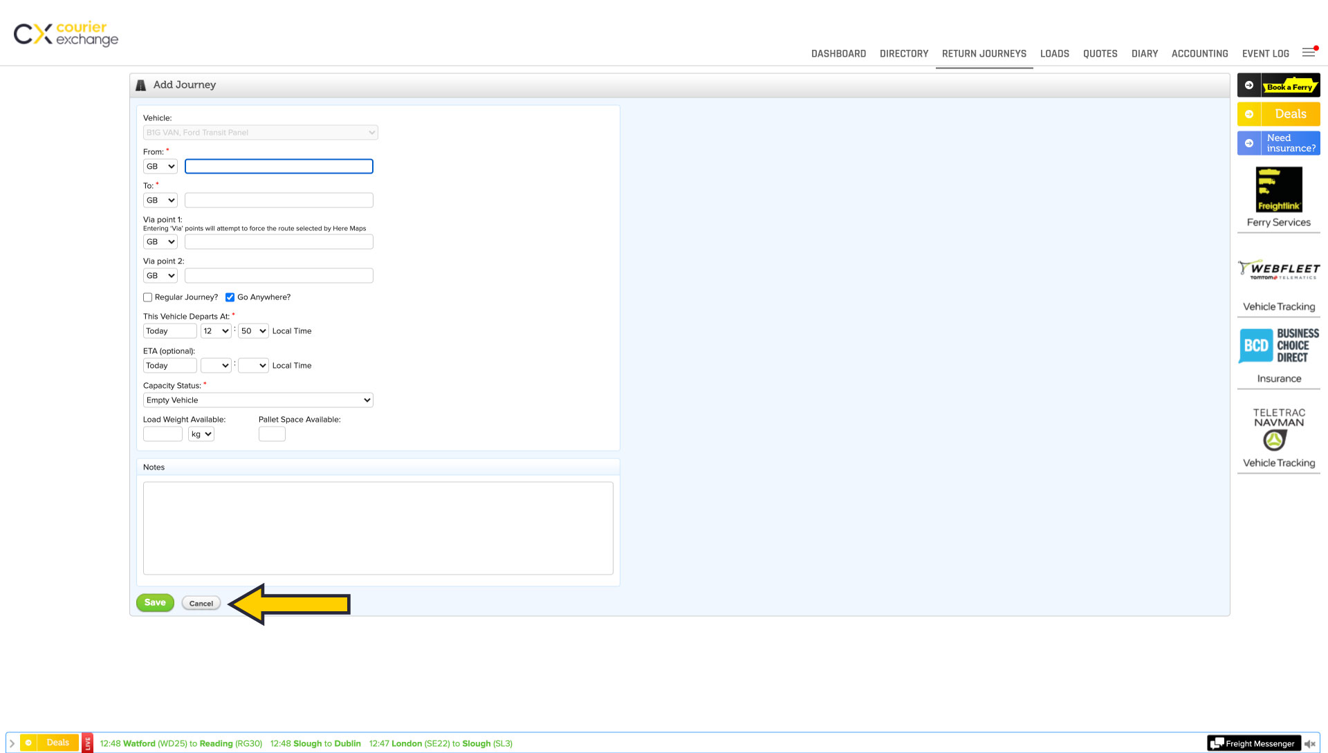The image size is (1328, 753).
Task: Enable the Regular Journey checkbox
Action: tap(147, 297)
